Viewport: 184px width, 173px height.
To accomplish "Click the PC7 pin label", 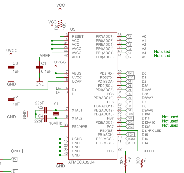I will coord(110,127).
